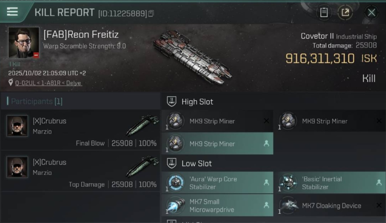Open Reon Freitiz's pilot portrait
The width and height of the screenshot is (386, 223).
[24, 43]
